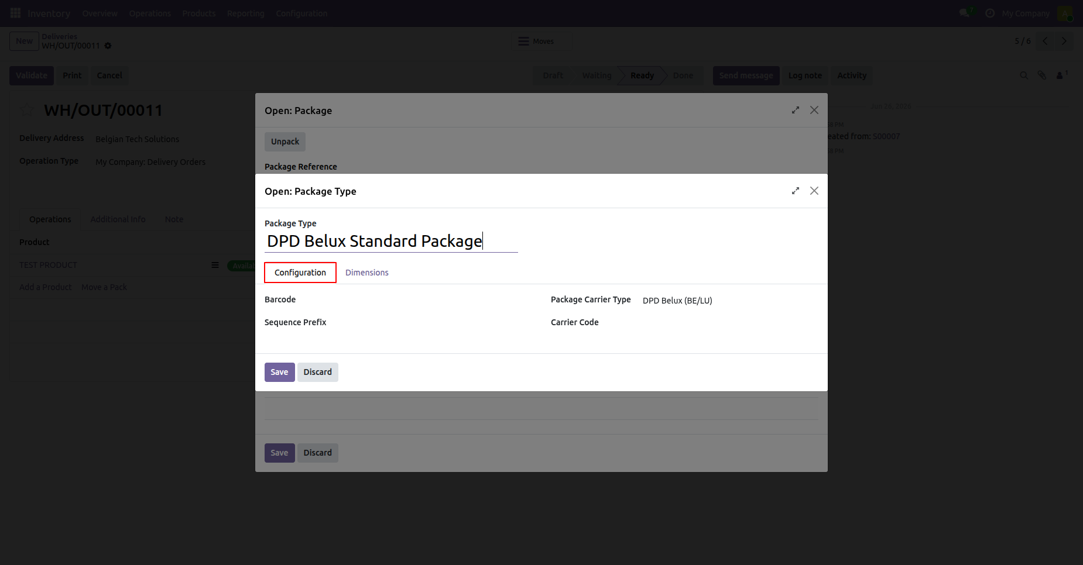1083x565 pixels.
Task: Go to the previous record arrow
Action: 1045,41
